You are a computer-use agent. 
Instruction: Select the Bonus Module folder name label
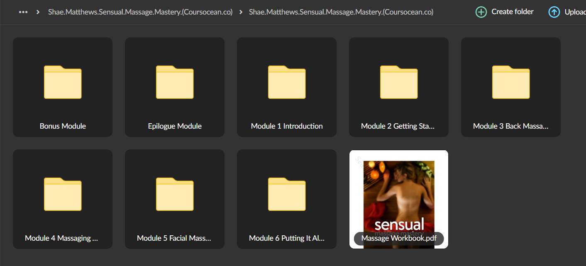63,126
